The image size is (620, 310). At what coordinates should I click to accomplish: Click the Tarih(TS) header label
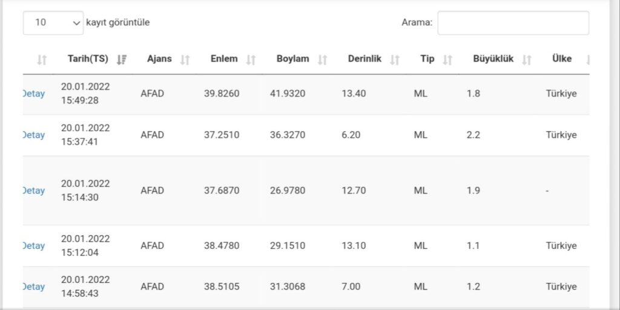(x=88, y=59)
